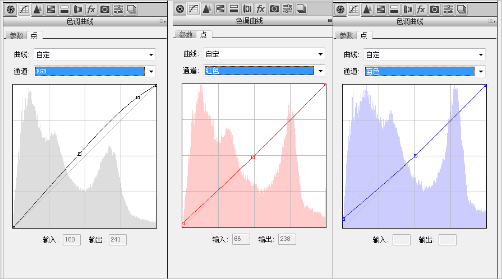This screenshot has width=502, height=279.
Task: Open fx Effects icon in RGB channel panel
Action: 91,10
